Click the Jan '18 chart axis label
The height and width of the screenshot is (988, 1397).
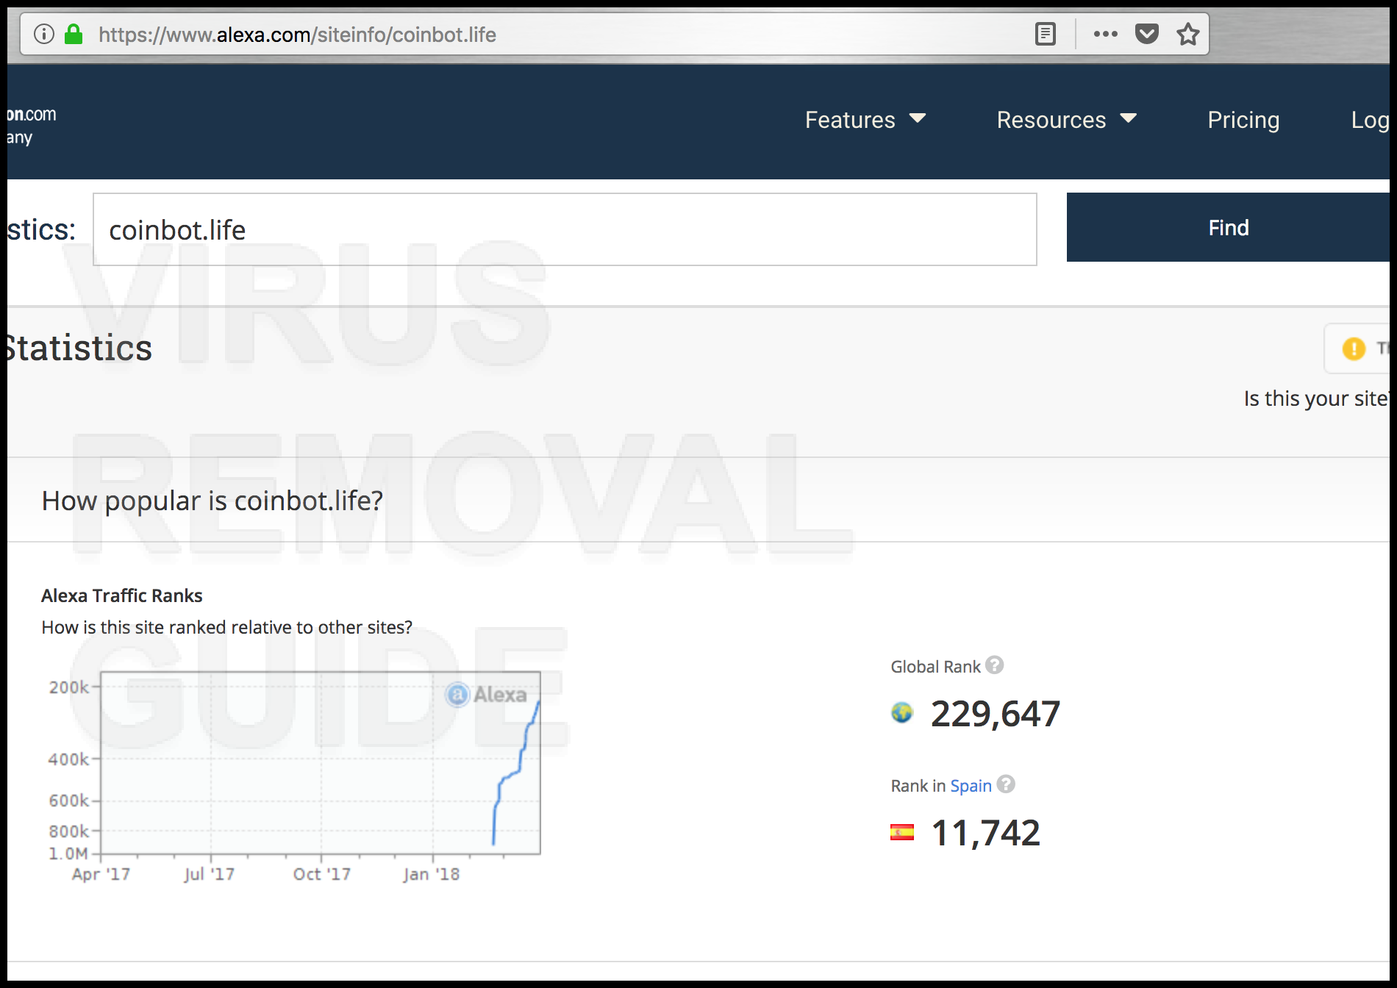(x=432, y=874)
